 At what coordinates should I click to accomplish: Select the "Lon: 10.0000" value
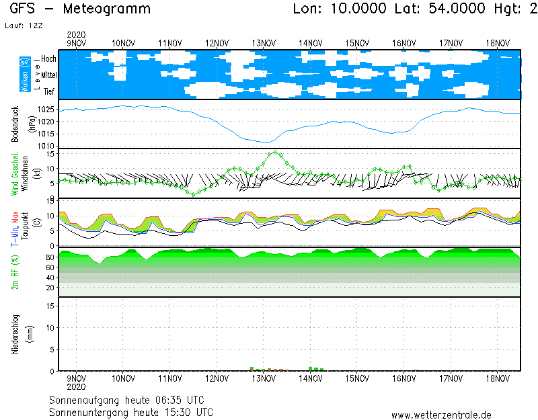click(x=340, y=9)
